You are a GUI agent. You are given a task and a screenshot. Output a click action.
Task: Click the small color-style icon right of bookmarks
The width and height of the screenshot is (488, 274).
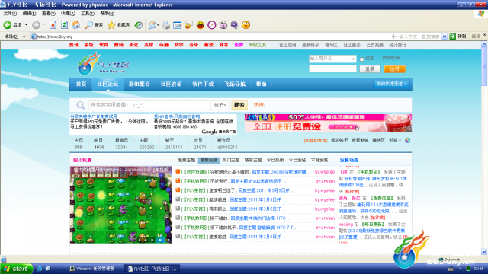pyautogui.click(x=407, y=140)
